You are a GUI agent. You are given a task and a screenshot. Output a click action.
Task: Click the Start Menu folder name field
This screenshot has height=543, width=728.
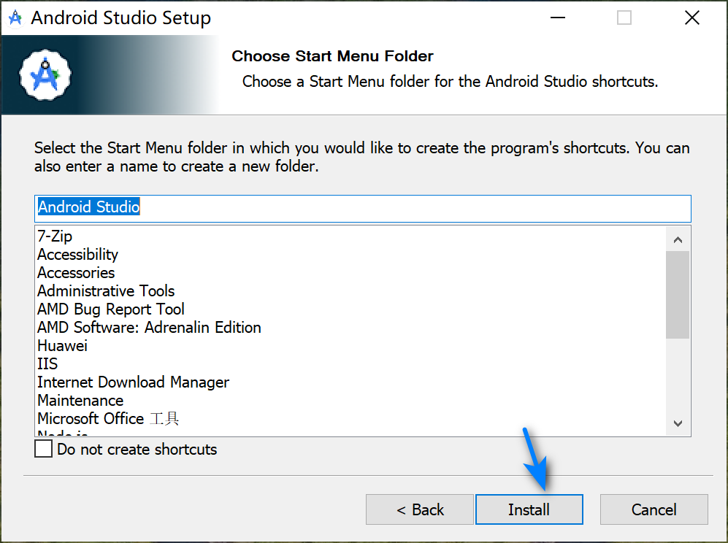[x=362, y=207]
